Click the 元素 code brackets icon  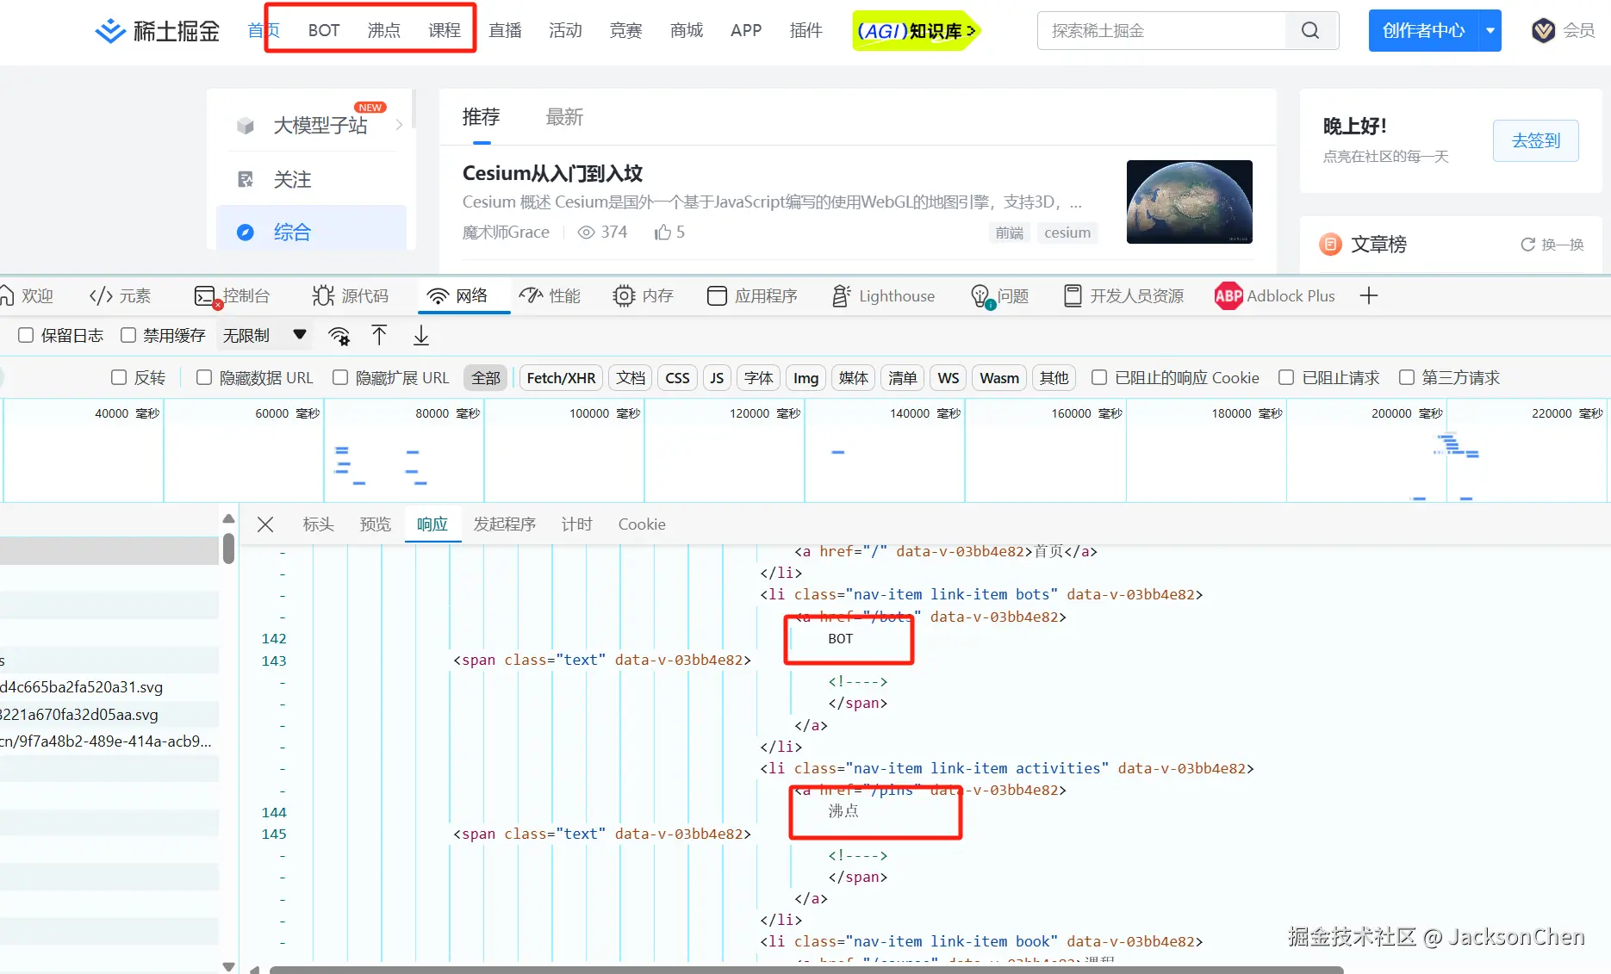coord(101,296)
